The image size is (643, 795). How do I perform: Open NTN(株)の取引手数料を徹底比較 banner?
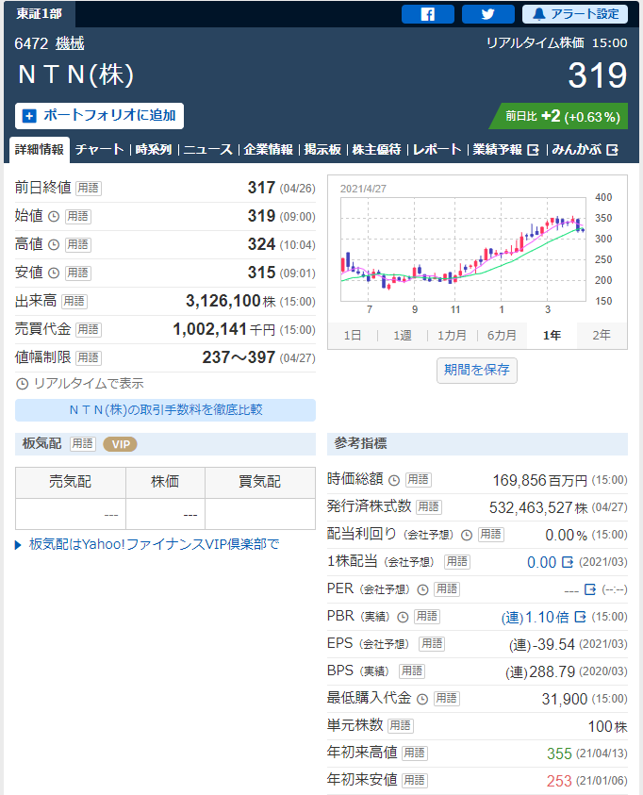pos(165,409)
